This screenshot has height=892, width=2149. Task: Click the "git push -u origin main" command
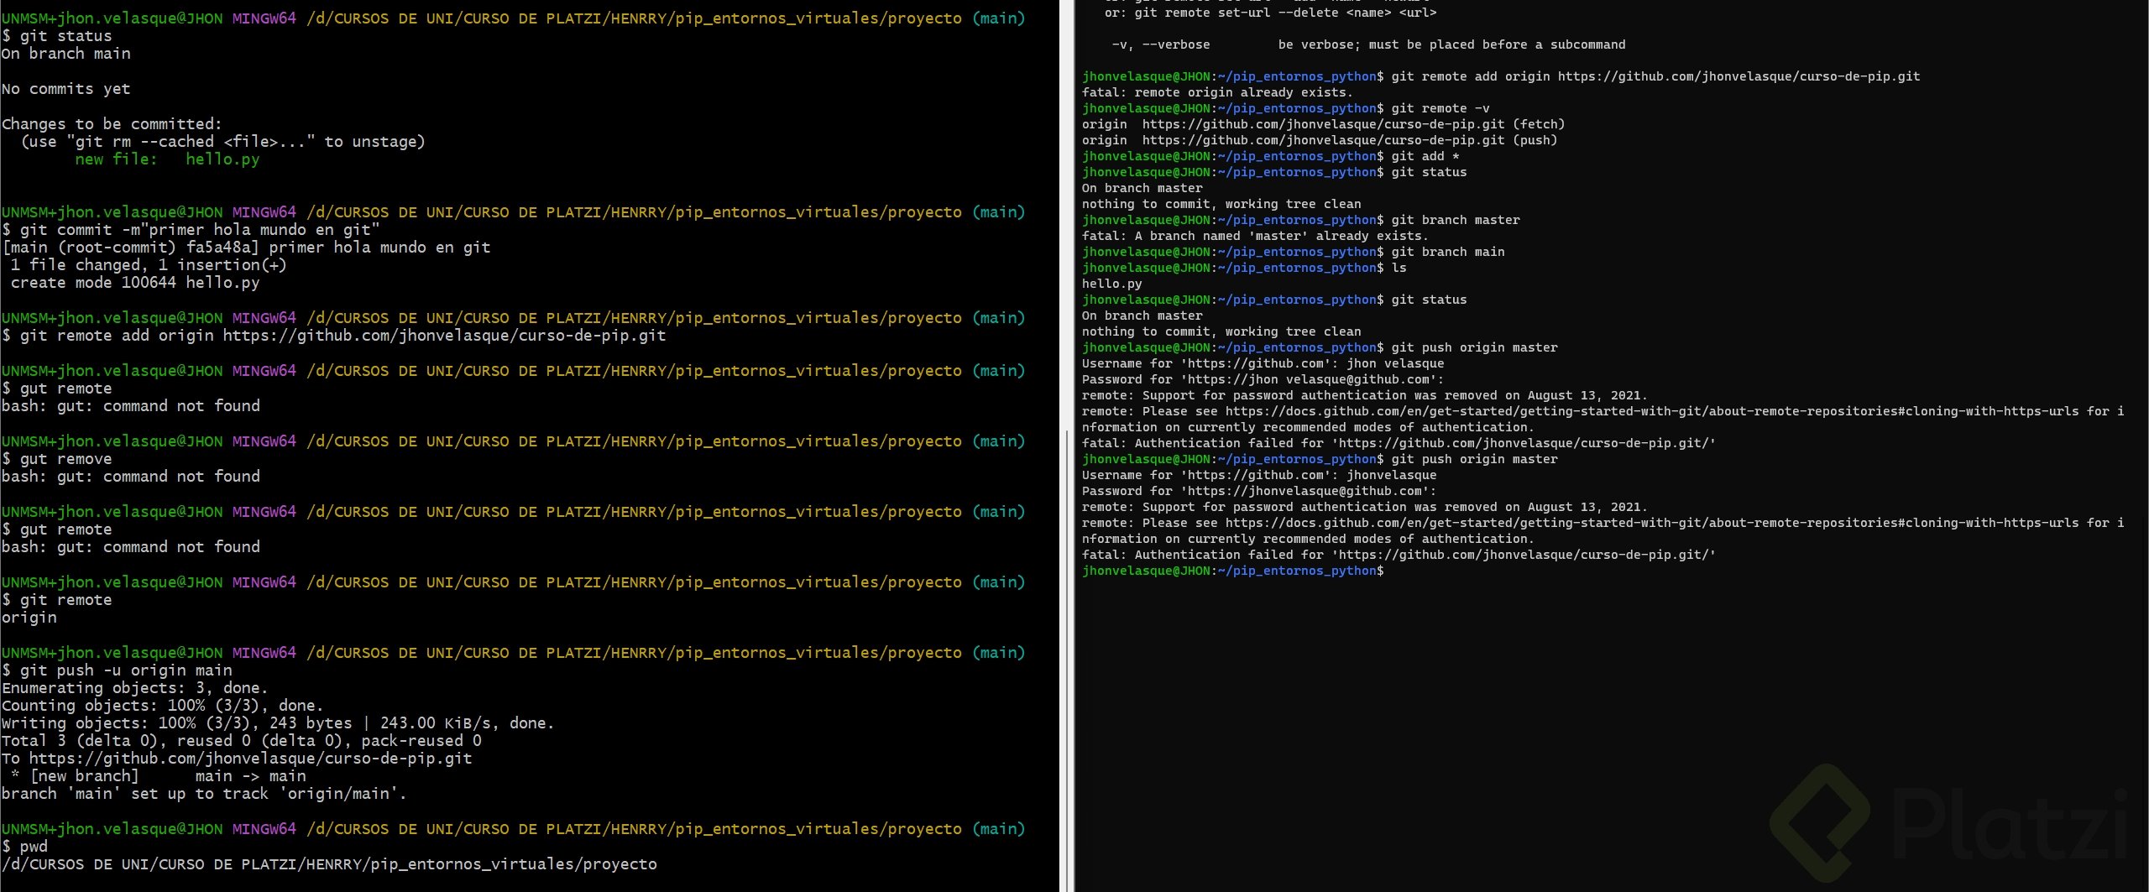tap(126, 670)
